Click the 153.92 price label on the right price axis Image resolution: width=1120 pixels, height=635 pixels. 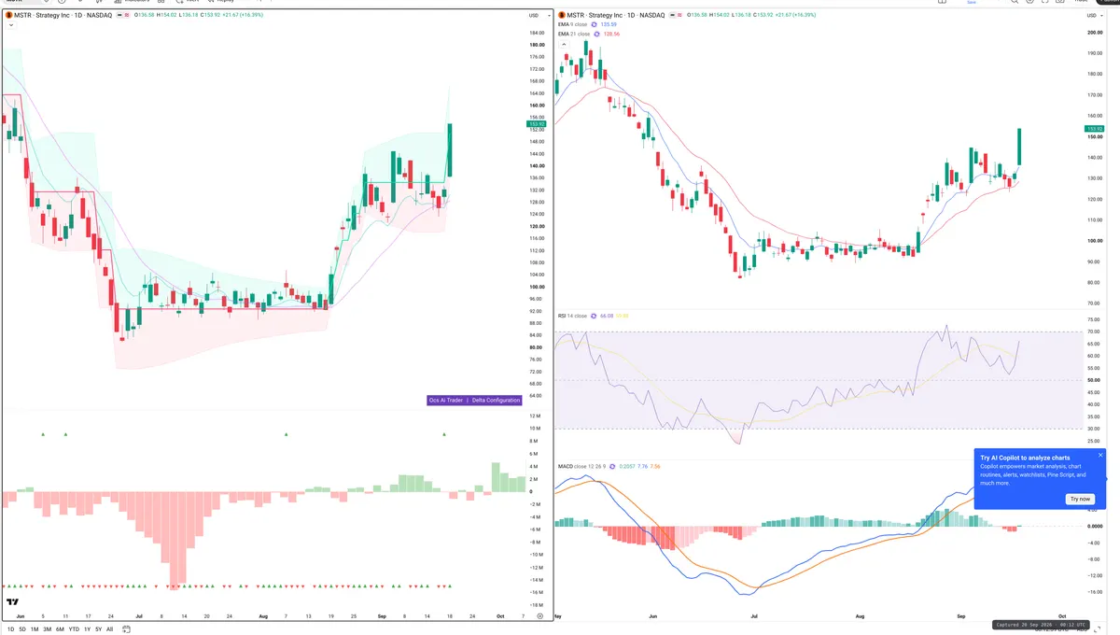pyautogui.click(x=1095, y=128)
